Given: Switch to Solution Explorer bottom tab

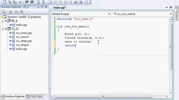Looking at the screenshot, I should click(13, 97).
